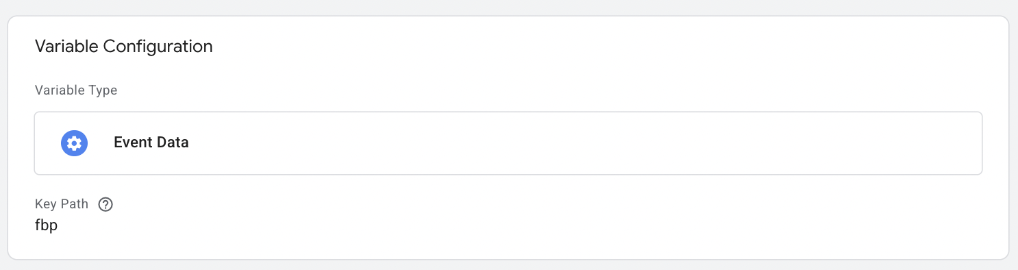Viewport: 1018px width, 270px height.
Task: Select the question mark help icon
Action: pos(105,204)
